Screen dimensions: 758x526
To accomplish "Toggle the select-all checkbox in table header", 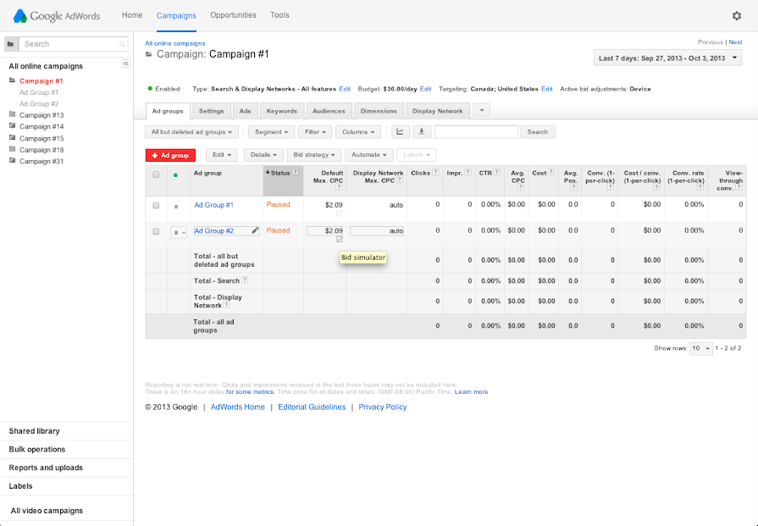I will point(156,175).
